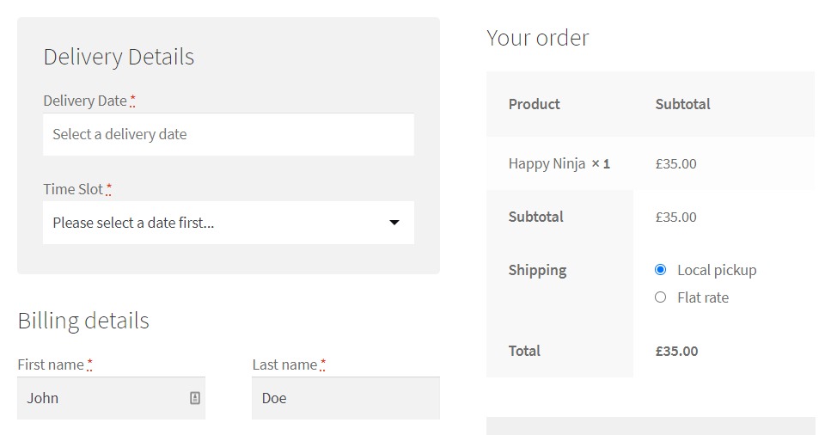831x435 pixels.
Task: Click the First name label
Action: (x=51, y=365)
